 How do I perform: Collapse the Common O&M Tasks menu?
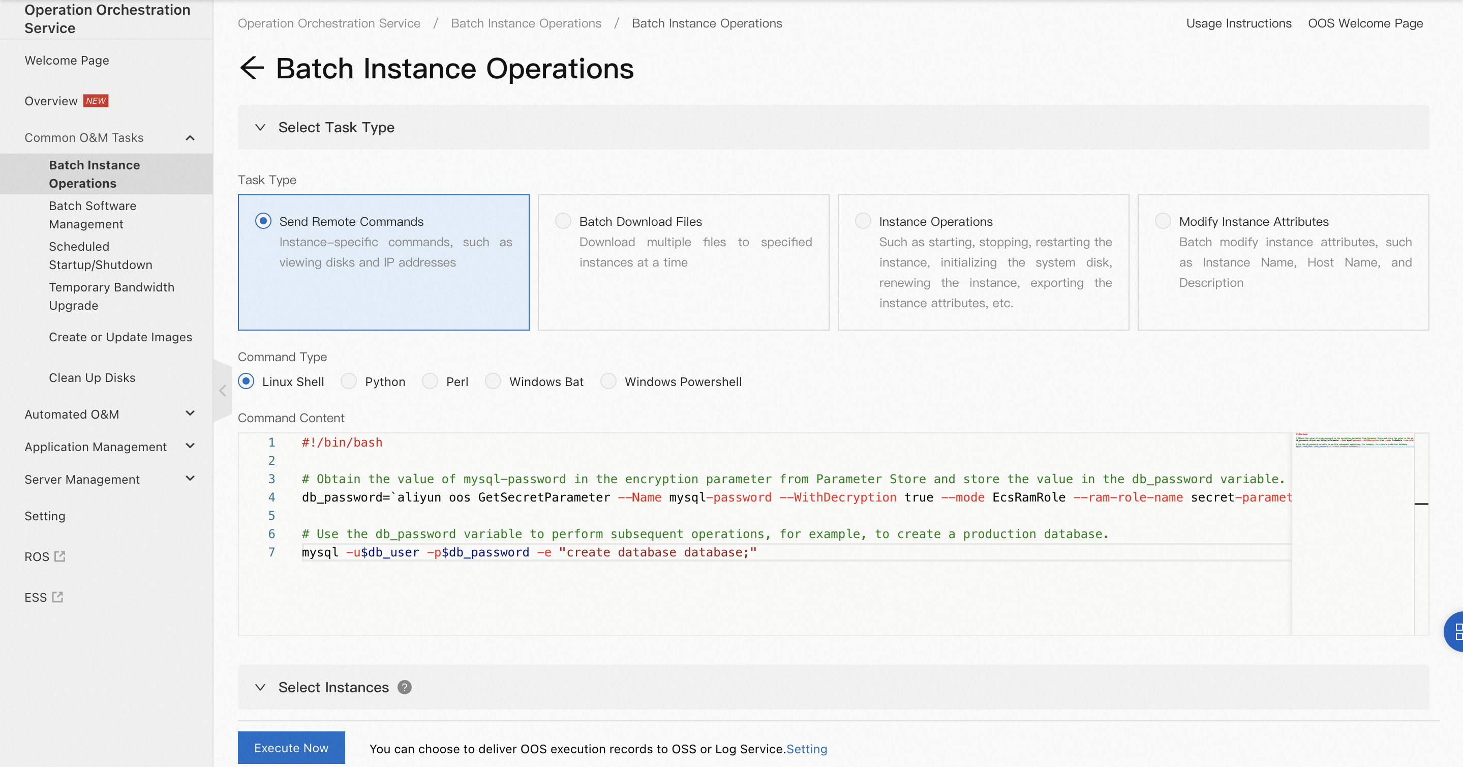(190, 138)
